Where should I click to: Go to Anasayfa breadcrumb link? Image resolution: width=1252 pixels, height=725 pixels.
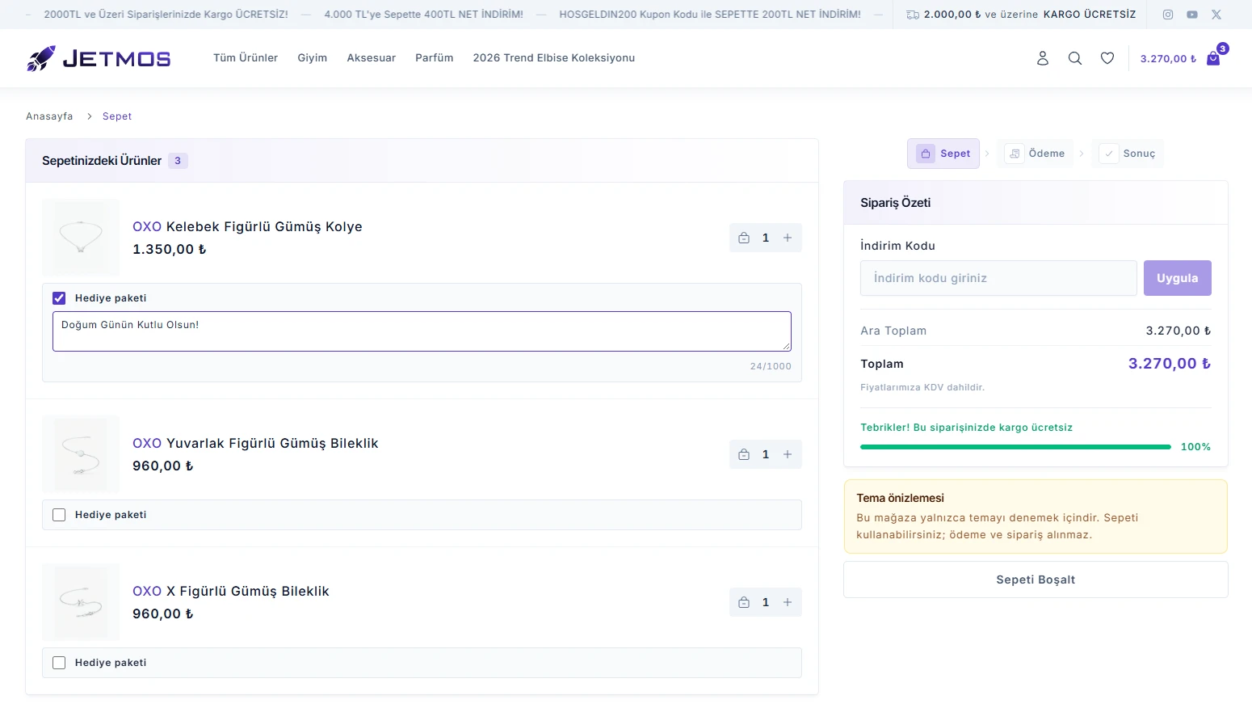49,116
